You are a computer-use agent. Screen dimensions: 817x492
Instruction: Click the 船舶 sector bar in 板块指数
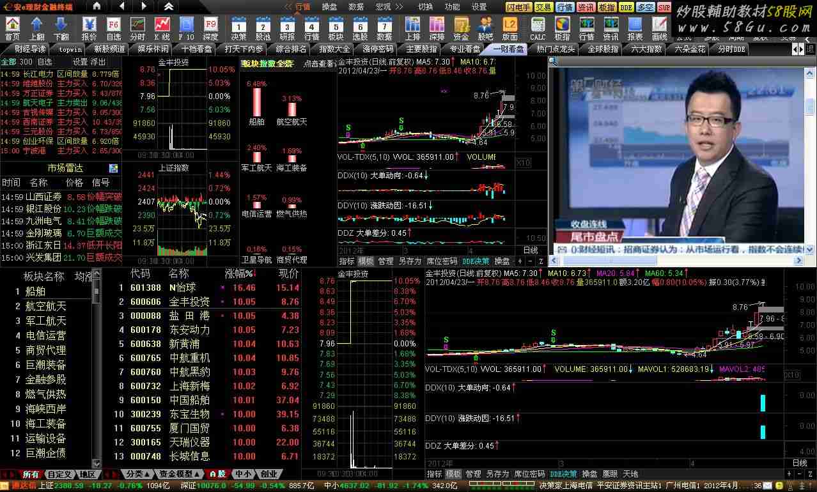click(x=256, y=102)
